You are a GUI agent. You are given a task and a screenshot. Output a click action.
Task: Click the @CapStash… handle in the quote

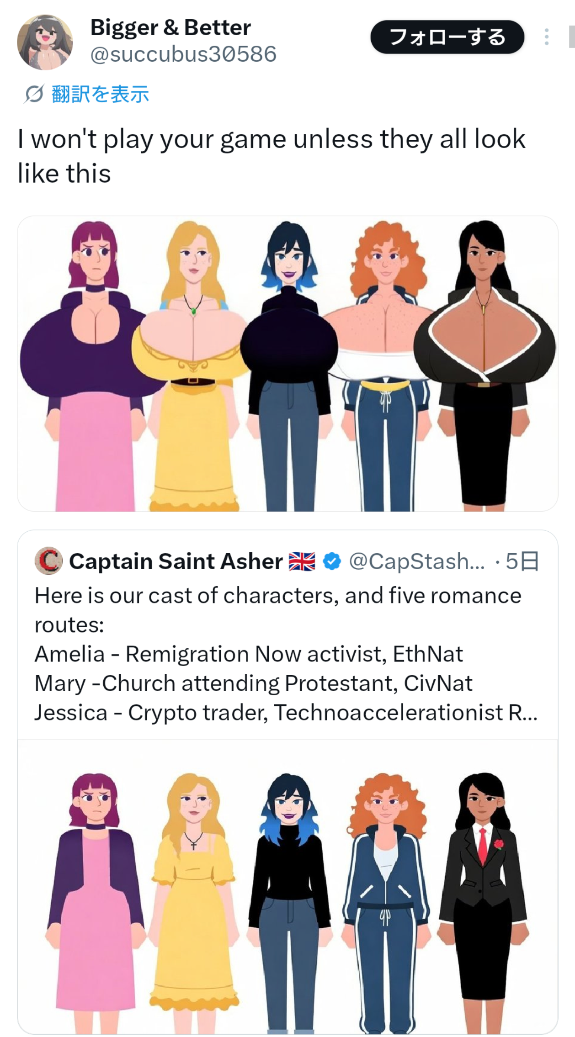(x=416, y=561)
